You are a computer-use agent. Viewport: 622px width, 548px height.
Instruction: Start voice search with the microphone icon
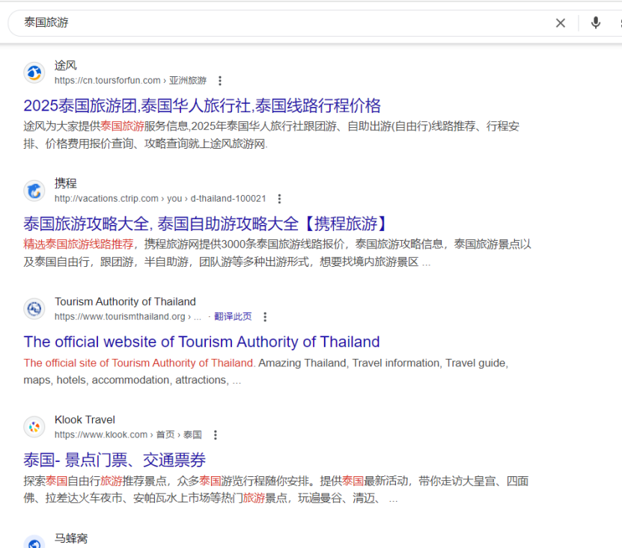595,23
